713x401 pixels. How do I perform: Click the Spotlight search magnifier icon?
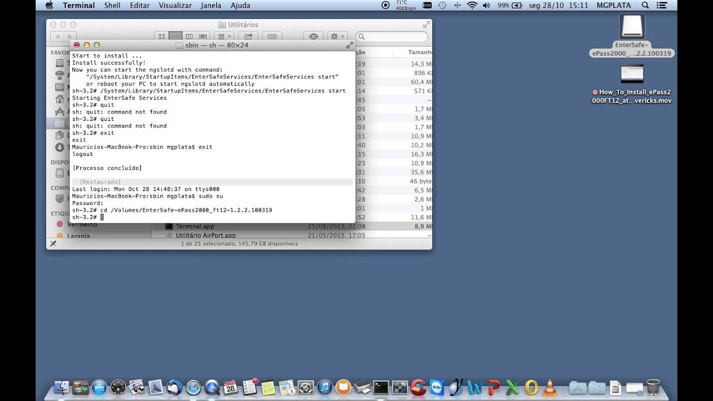[645, 6]
